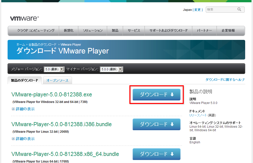Open the リリースノート link
Viewport: 253px width, 163px height.
click(198, 115)
